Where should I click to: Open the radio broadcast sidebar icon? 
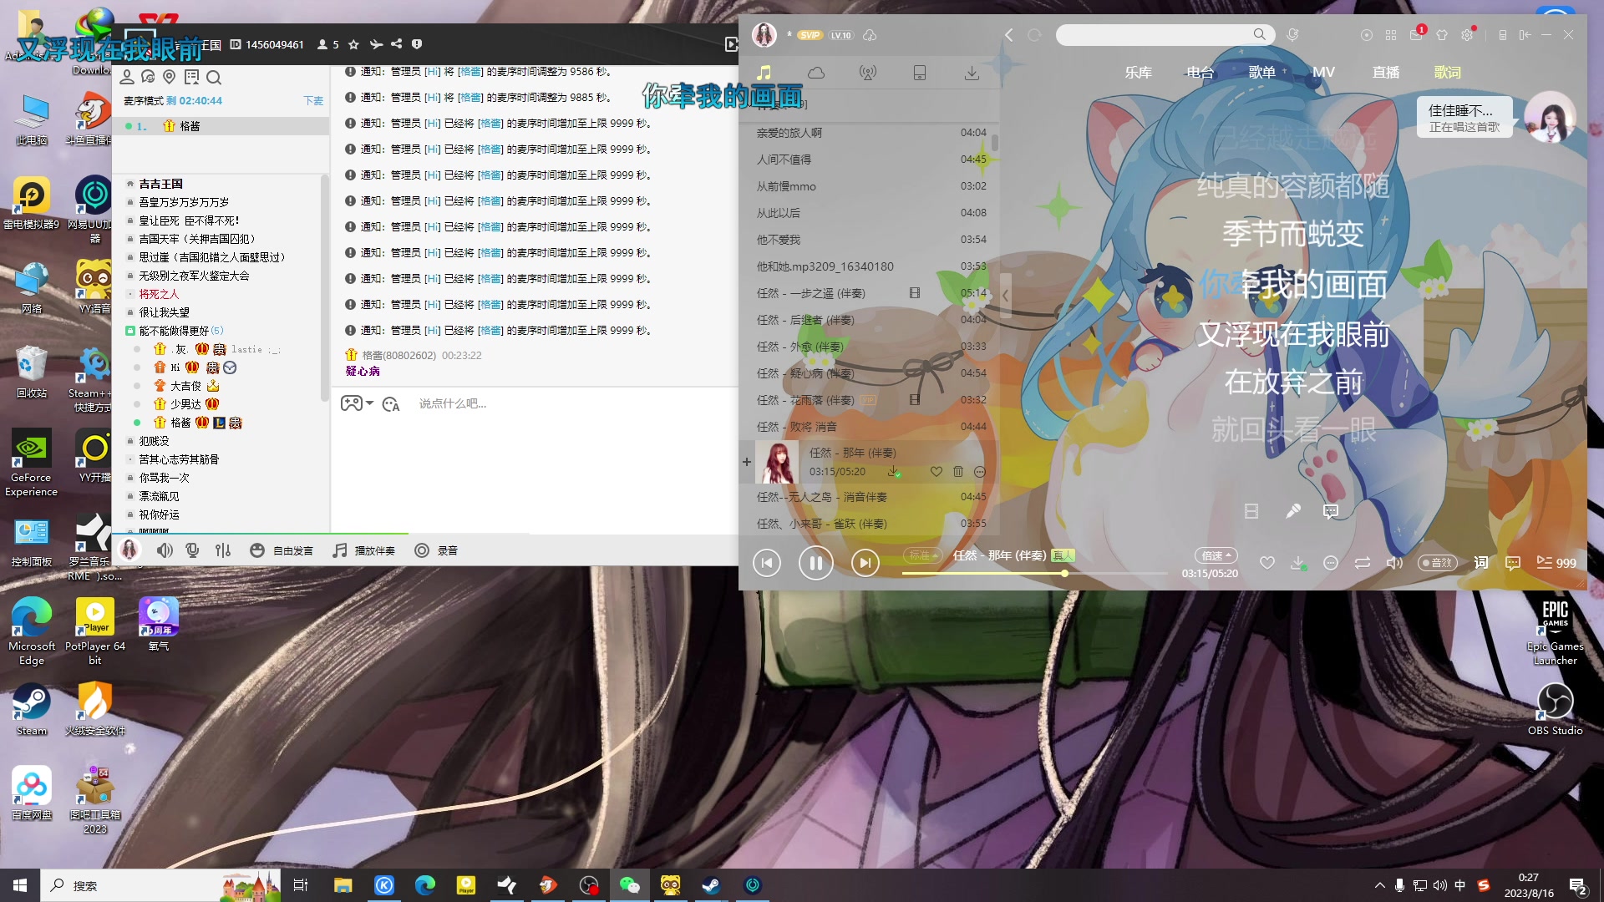(868, 73)
